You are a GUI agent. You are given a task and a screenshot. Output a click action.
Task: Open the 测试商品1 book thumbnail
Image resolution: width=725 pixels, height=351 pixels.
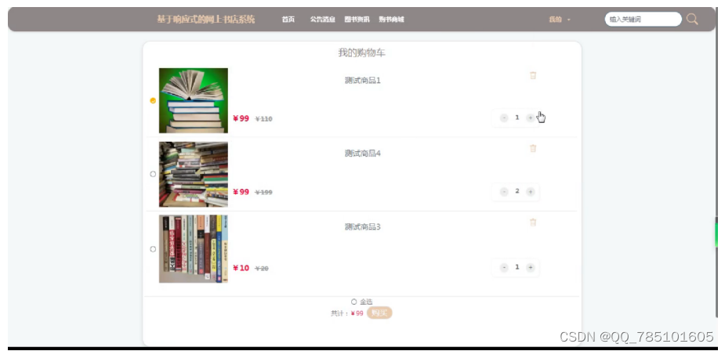pos(194,100)
